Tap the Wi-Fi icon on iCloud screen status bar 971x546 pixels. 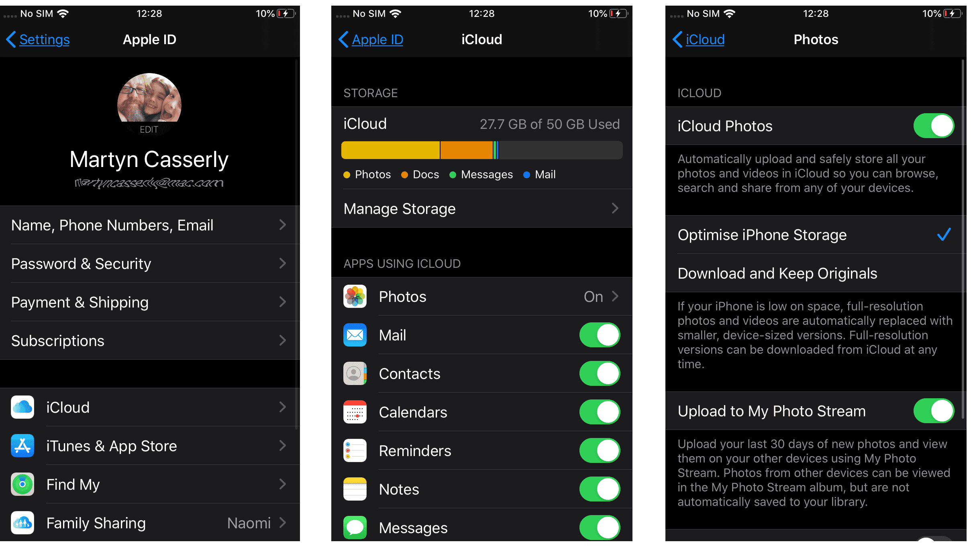396,14
